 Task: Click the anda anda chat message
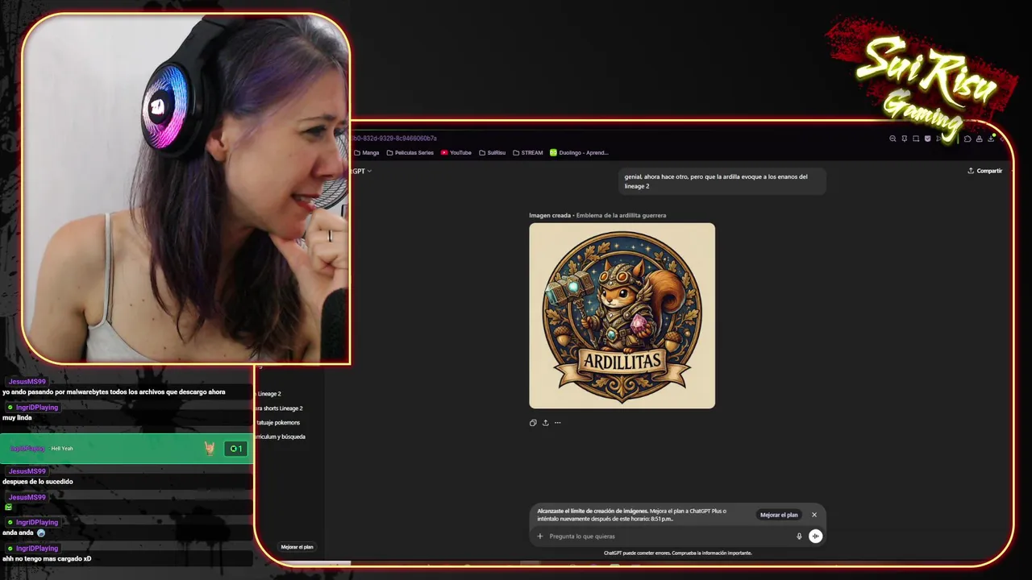[x=23, y=532]
